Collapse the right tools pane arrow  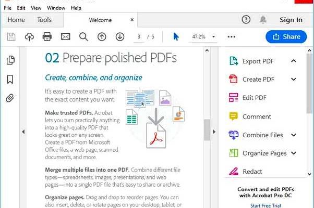pos(214,132)
